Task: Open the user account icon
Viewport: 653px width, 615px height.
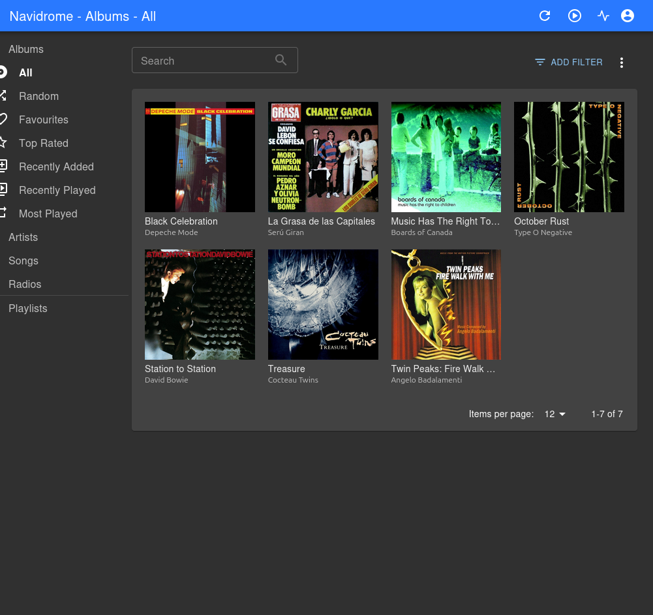Action: (628, 16)
